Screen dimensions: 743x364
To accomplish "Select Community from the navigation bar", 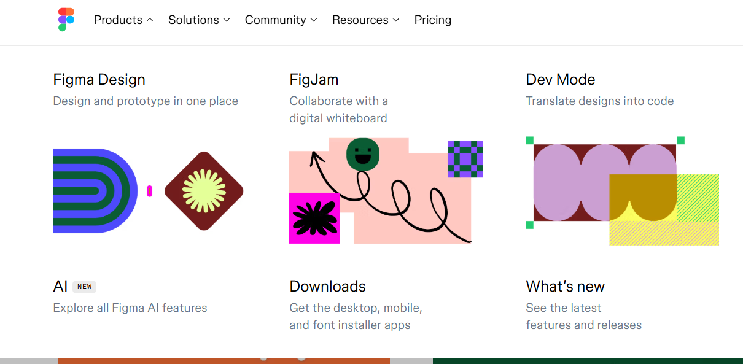I will (x=275, y=20).
